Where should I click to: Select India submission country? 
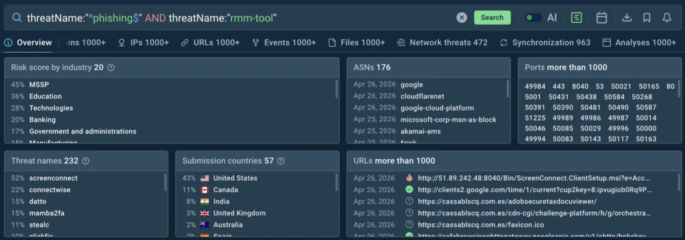tap(221, 202)
